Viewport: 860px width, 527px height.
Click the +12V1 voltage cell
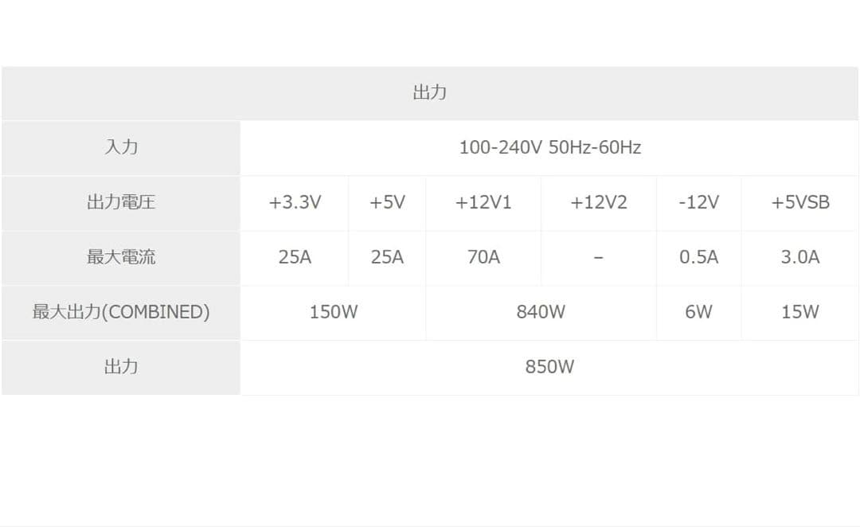tap(483, 202)
